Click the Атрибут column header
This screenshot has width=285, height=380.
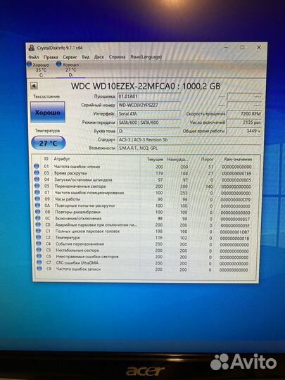click(x=62, y=159)
